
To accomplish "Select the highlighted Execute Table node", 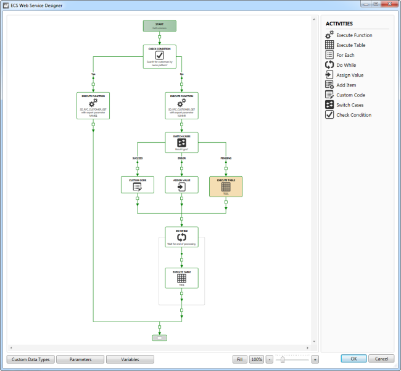I will coord(226,186).
